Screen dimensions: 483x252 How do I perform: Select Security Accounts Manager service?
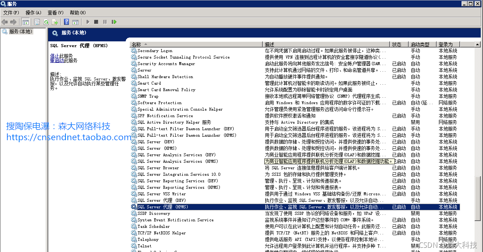point(166,64)
